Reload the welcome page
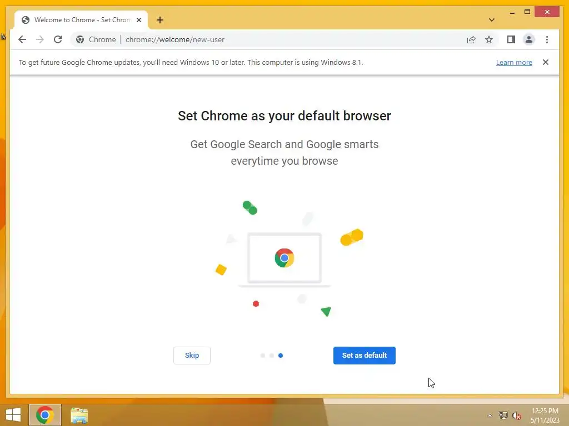 point(58,39)
